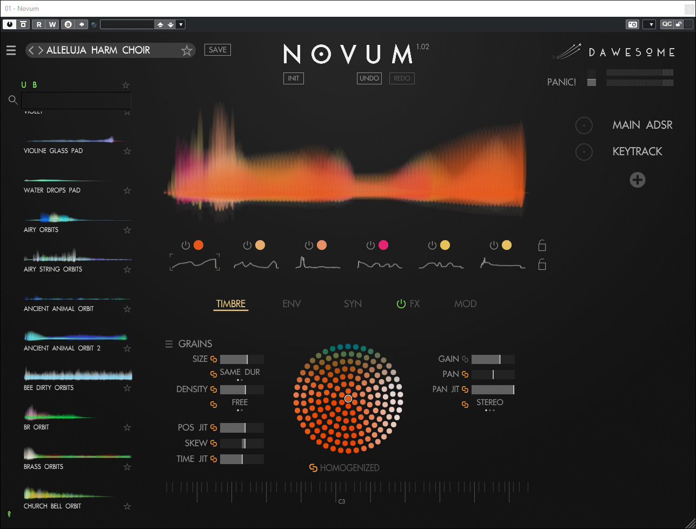Open the hamburger menu beside preset name

[x=11, y=50]
